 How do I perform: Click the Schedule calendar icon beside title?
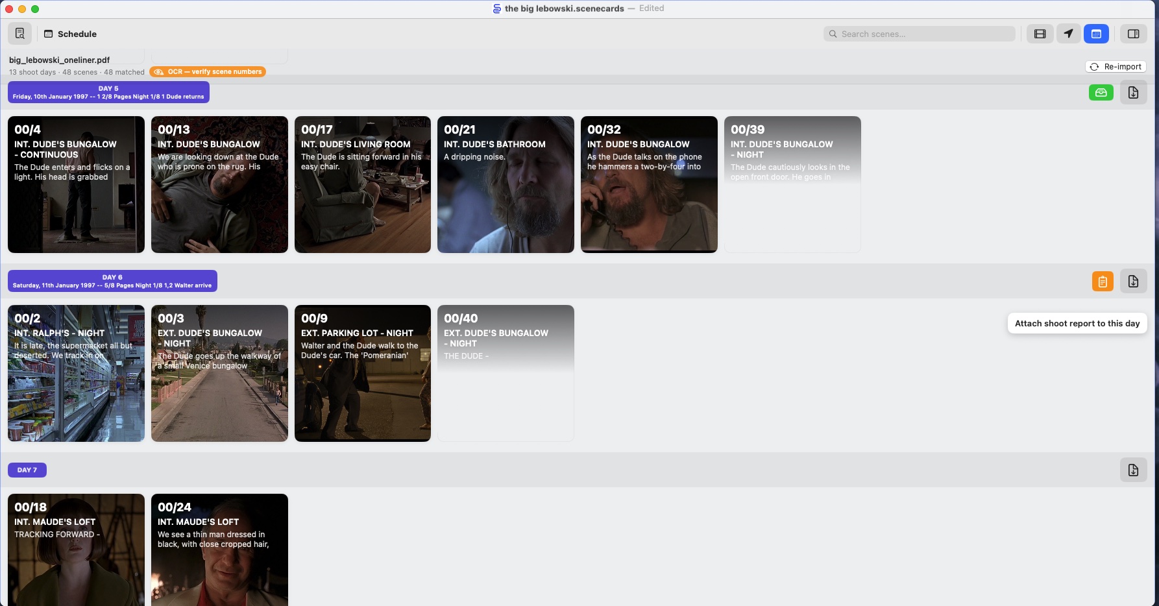pos(48,34)
